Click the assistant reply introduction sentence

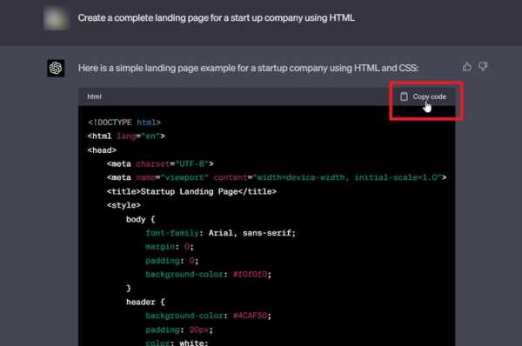(248, 68)
